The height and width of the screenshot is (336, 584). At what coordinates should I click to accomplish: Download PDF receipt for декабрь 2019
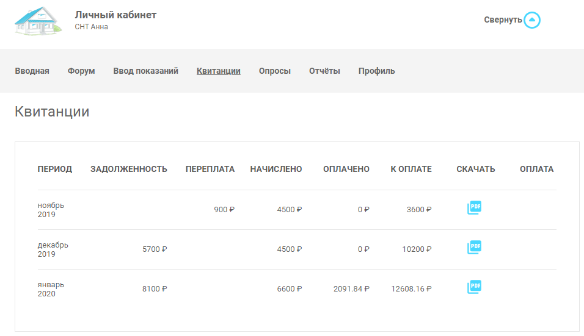point(474,248)
